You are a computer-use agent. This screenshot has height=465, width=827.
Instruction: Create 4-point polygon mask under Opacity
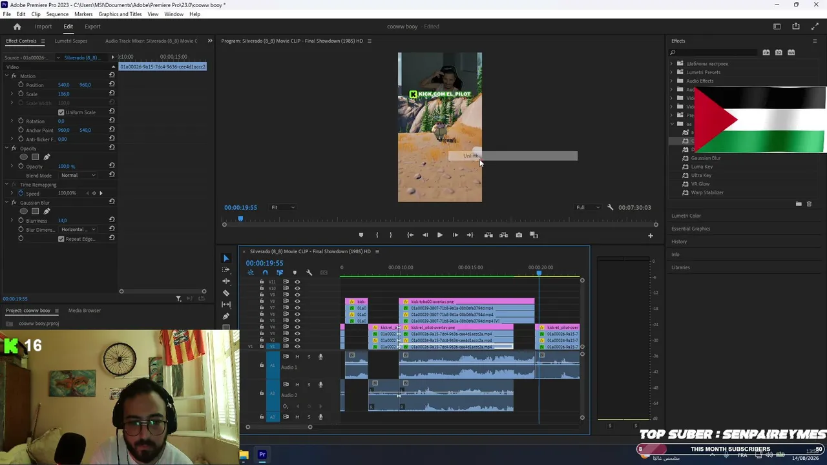[36, 157]
